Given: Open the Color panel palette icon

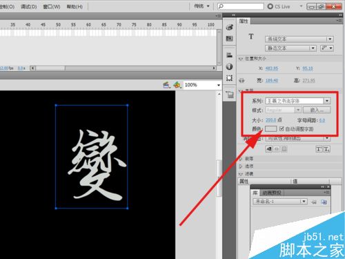Looking at the screenshot, I should (229, 28).
